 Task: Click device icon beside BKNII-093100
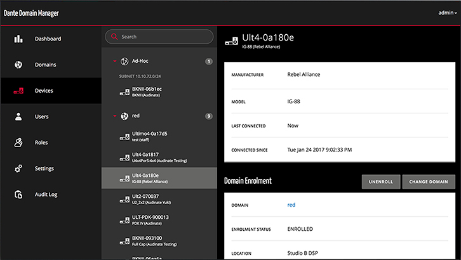click(124, 241)
